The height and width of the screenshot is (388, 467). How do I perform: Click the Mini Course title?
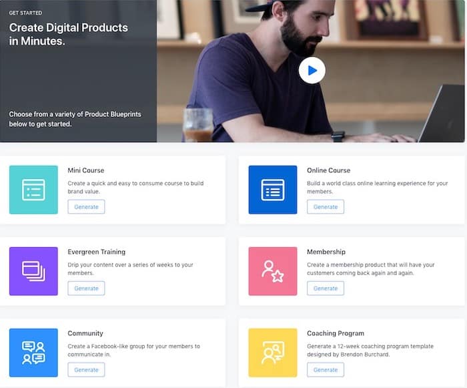pos(86,170)
